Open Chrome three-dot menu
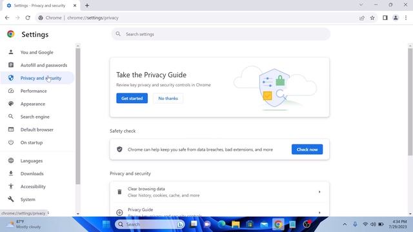413x232 pixels. [406, 18]
